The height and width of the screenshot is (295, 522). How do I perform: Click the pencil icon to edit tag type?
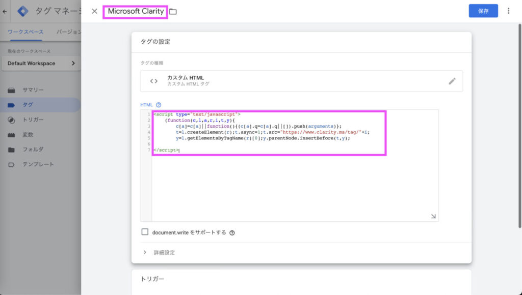pyautogui.click(x=452, y=81)
